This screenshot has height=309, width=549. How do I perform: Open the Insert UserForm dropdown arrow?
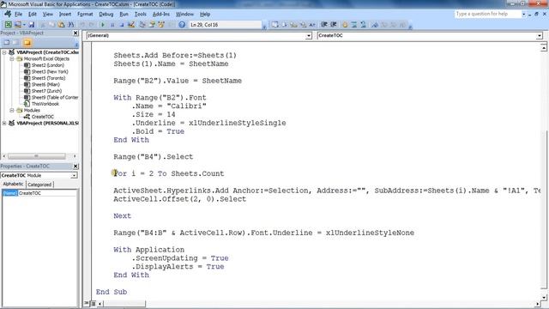(x=24, y=25)
